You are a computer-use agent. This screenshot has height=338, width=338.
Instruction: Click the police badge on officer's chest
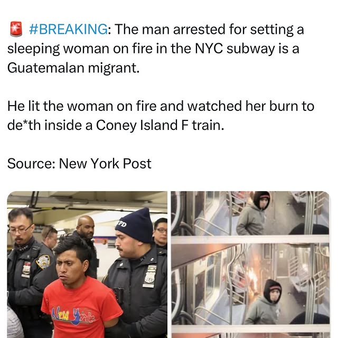tap(149, 278)
